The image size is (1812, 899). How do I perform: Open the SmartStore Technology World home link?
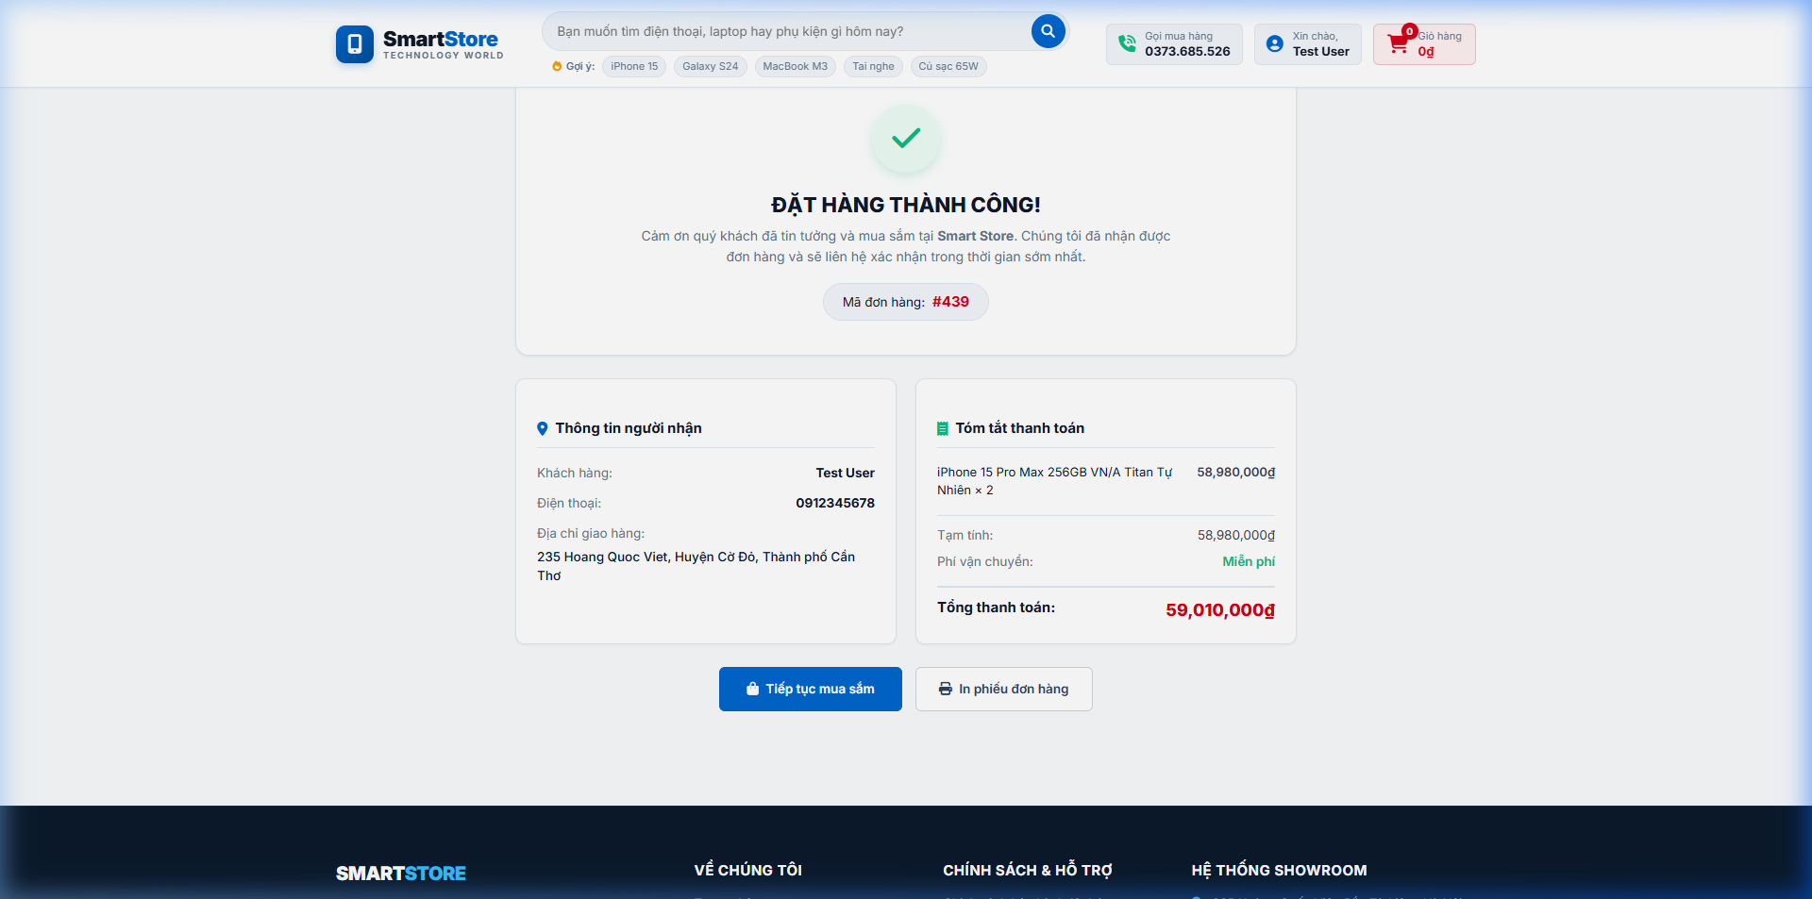[x=420, y=44]
